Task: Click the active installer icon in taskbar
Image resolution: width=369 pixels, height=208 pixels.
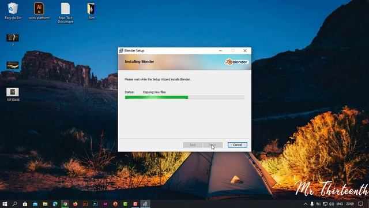Action: click(145, 204)
